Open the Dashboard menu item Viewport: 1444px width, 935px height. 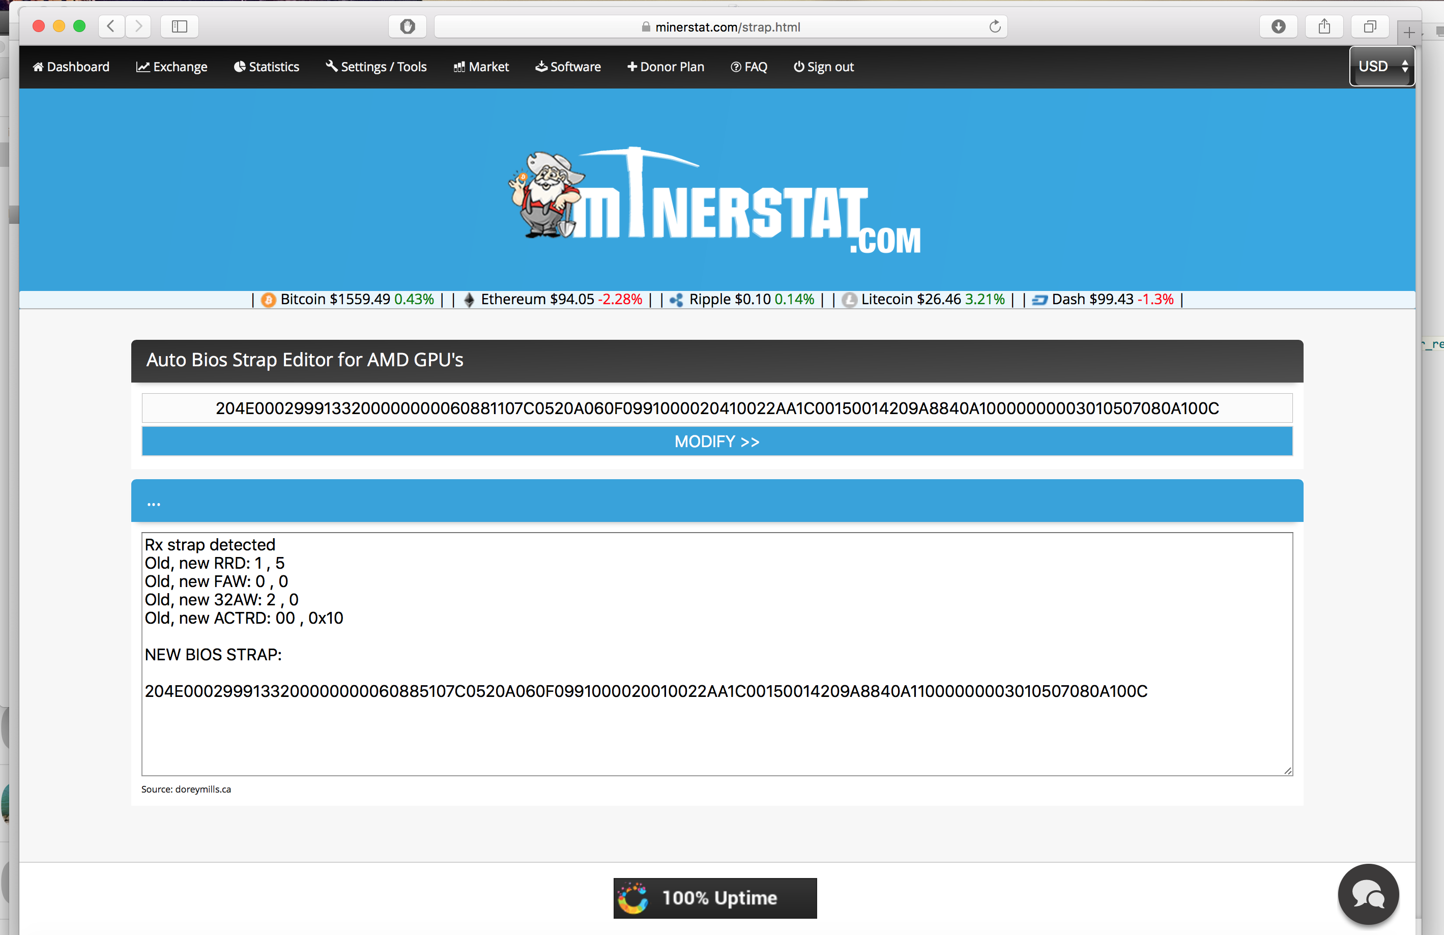point(71,67)
